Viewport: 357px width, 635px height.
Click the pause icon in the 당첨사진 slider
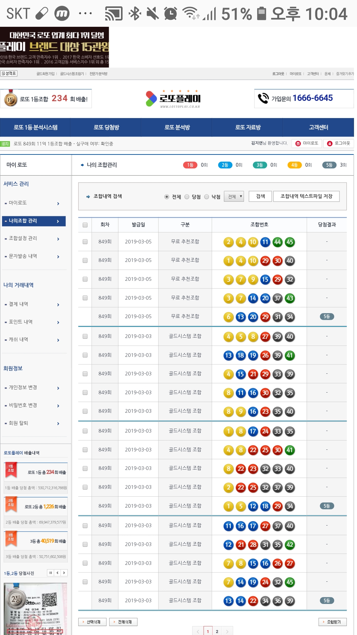pyautogui.click(x=51, y=573)
